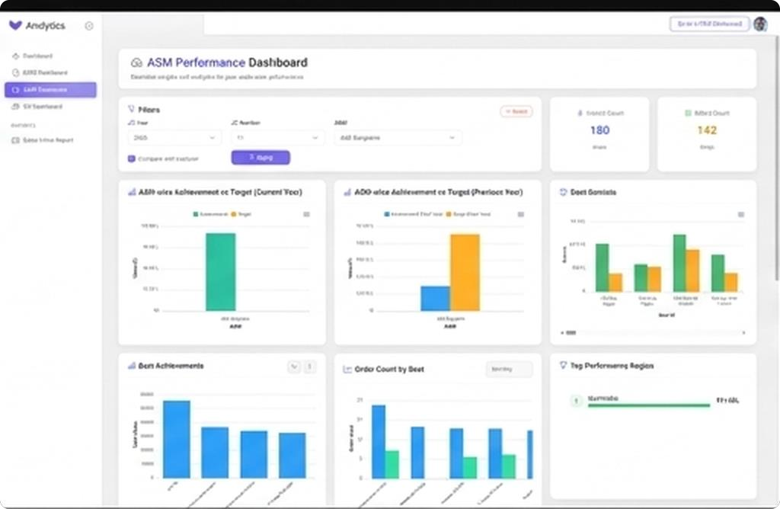Image resolution: width=780 pixels, height=509 pixels.
Task: Open the user avatar in top bar
Action: 760,24
